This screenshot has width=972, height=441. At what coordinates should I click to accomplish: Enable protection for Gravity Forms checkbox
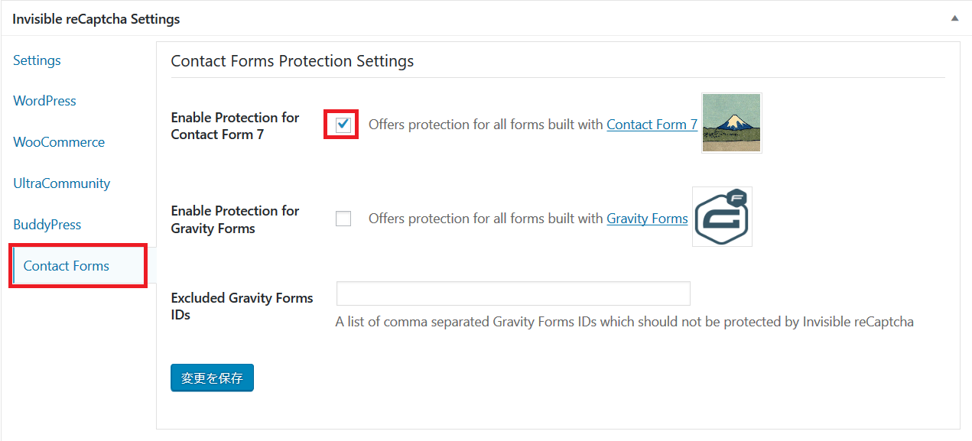tap(343, 219)
